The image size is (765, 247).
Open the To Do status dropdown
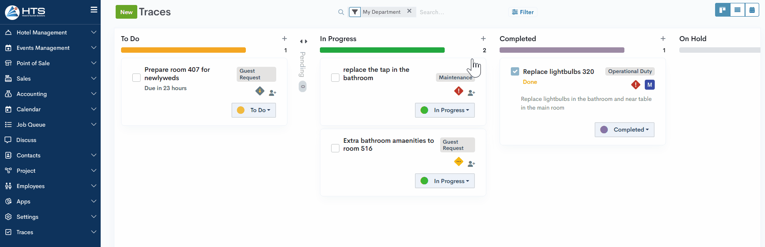pyautogui.click(x=254, y=110)
